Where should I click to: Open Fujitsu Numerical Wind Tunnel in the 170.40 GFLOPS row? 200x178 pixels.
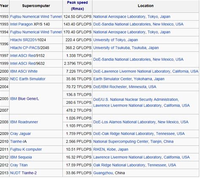coord(36,32)
